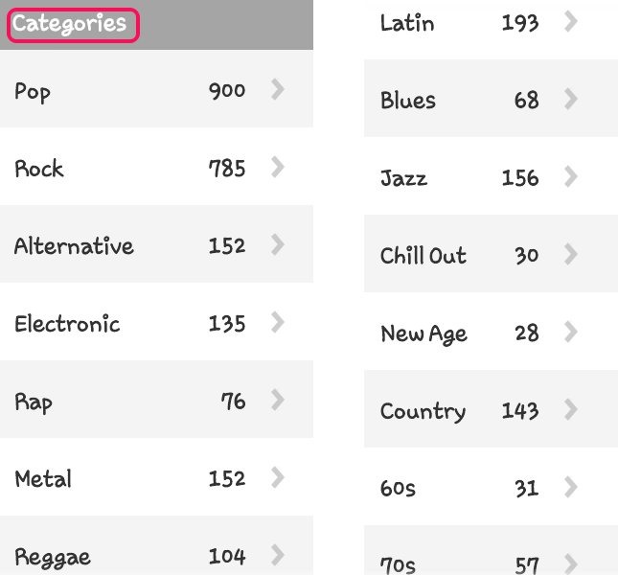Click the chevron arrow in Rock row
The height and width of the screenshot is (575, 618).
tap(278, 168)
